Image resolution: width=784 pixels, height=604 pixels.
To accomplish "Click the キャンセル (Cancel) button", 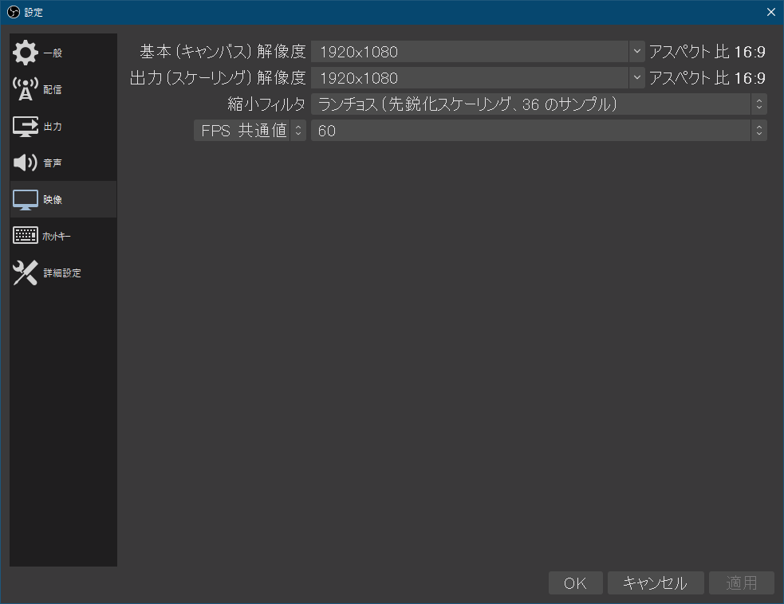I will tap(655, 582).
